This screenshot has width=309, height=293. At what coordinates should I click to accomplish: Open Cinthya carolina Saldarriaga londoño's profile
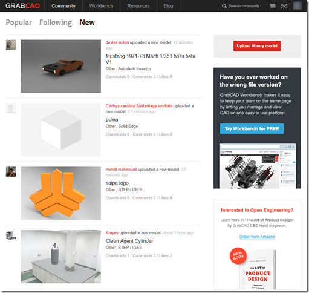point(139,106)
